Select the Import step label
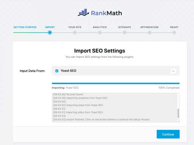Screen dimensions: 194x145 coord(50,27)
